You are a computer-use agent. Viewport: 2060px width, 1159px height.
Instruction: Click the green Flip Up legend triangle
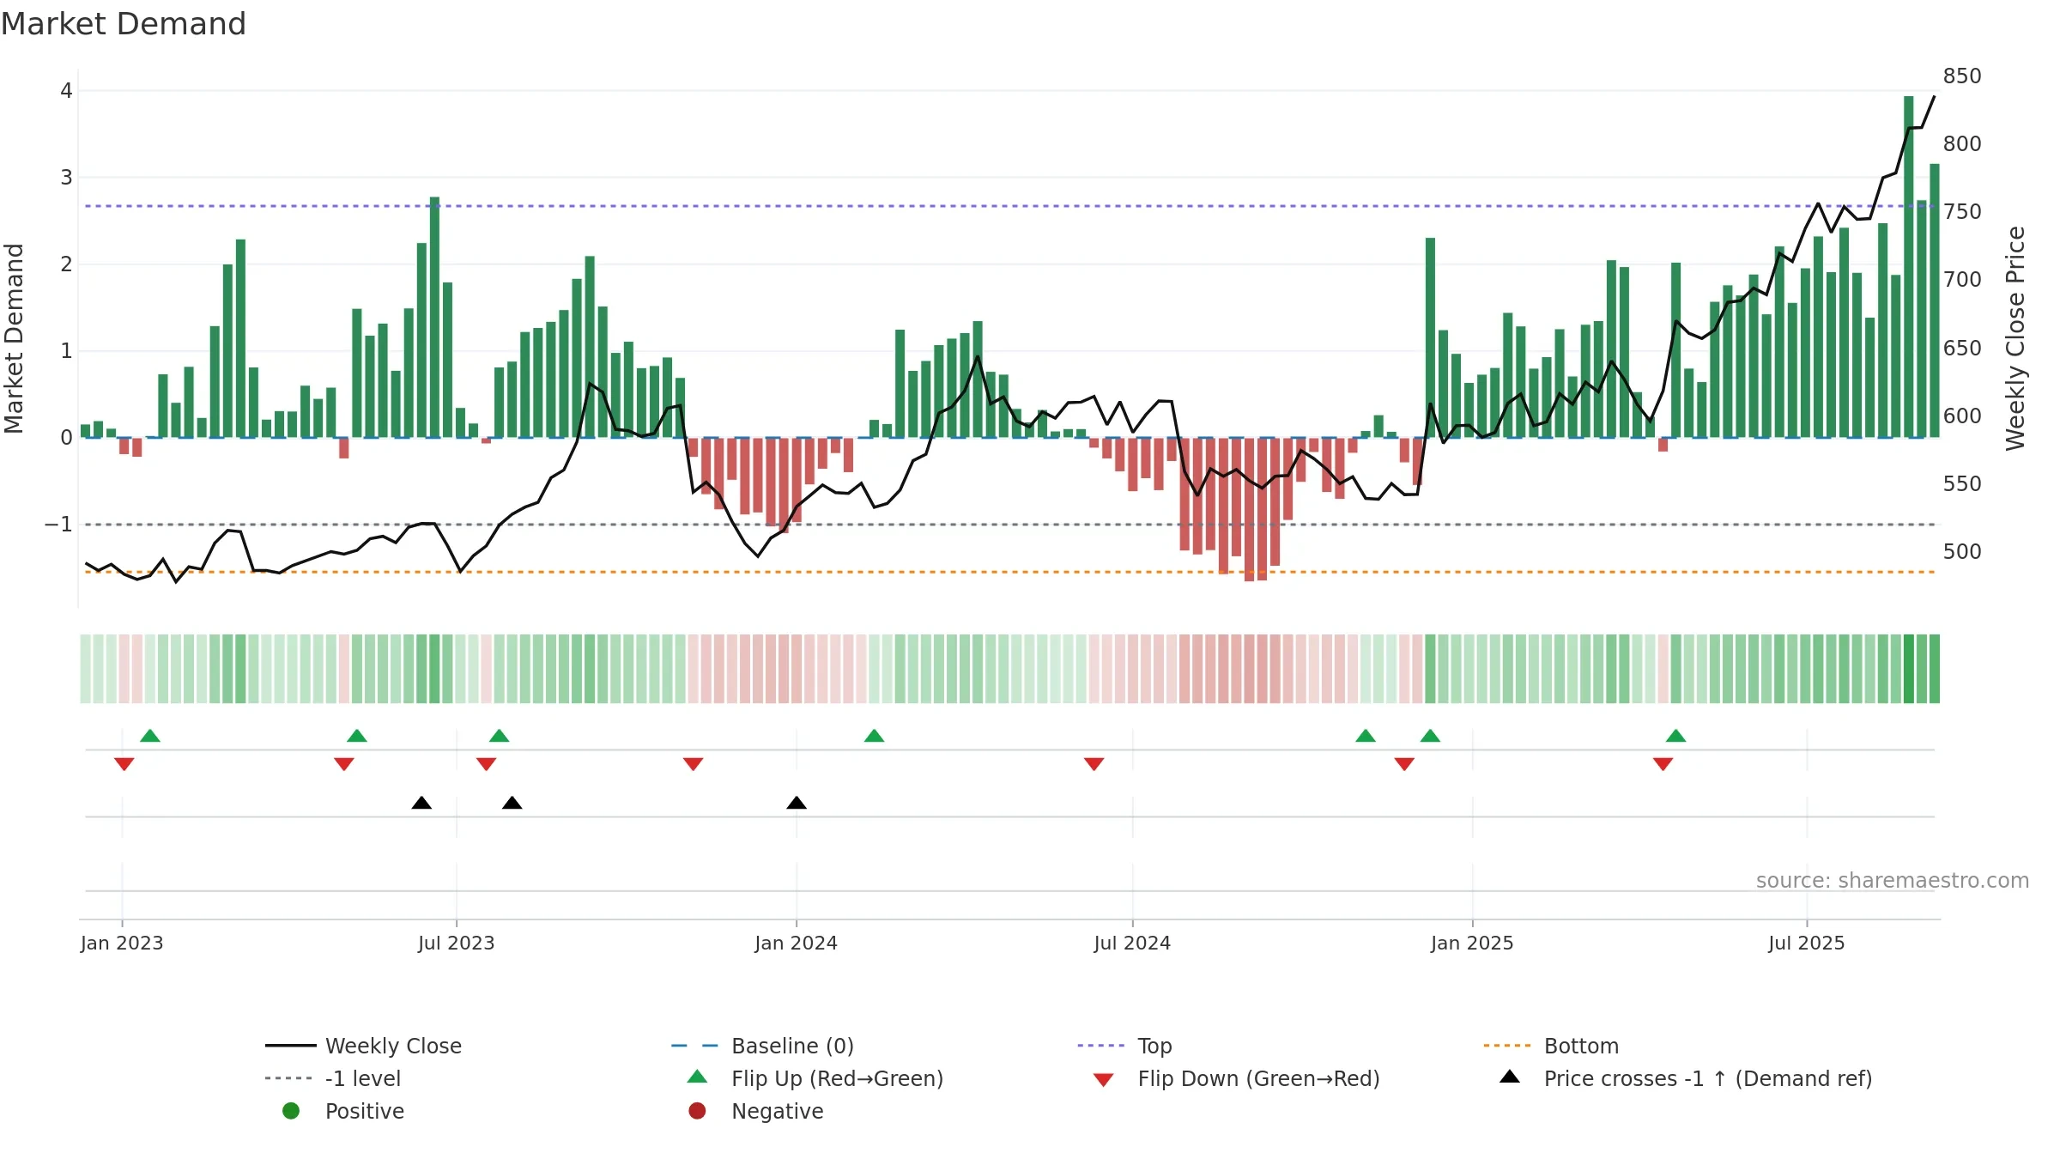point(697,1077)
